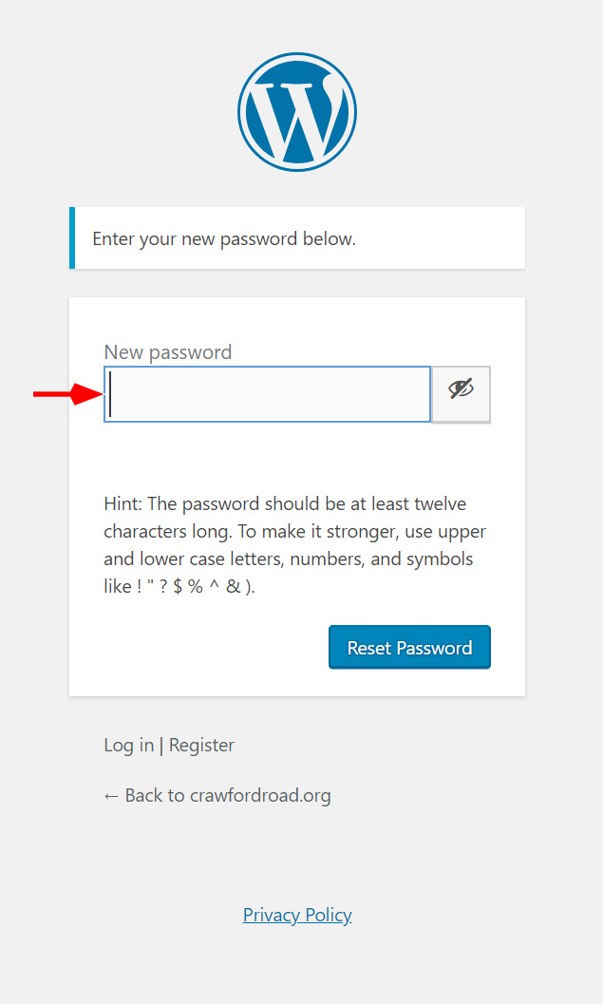Click the red arrow pointing at the field
Viewport: 603px width, 1004px height.
coord(66,393)
